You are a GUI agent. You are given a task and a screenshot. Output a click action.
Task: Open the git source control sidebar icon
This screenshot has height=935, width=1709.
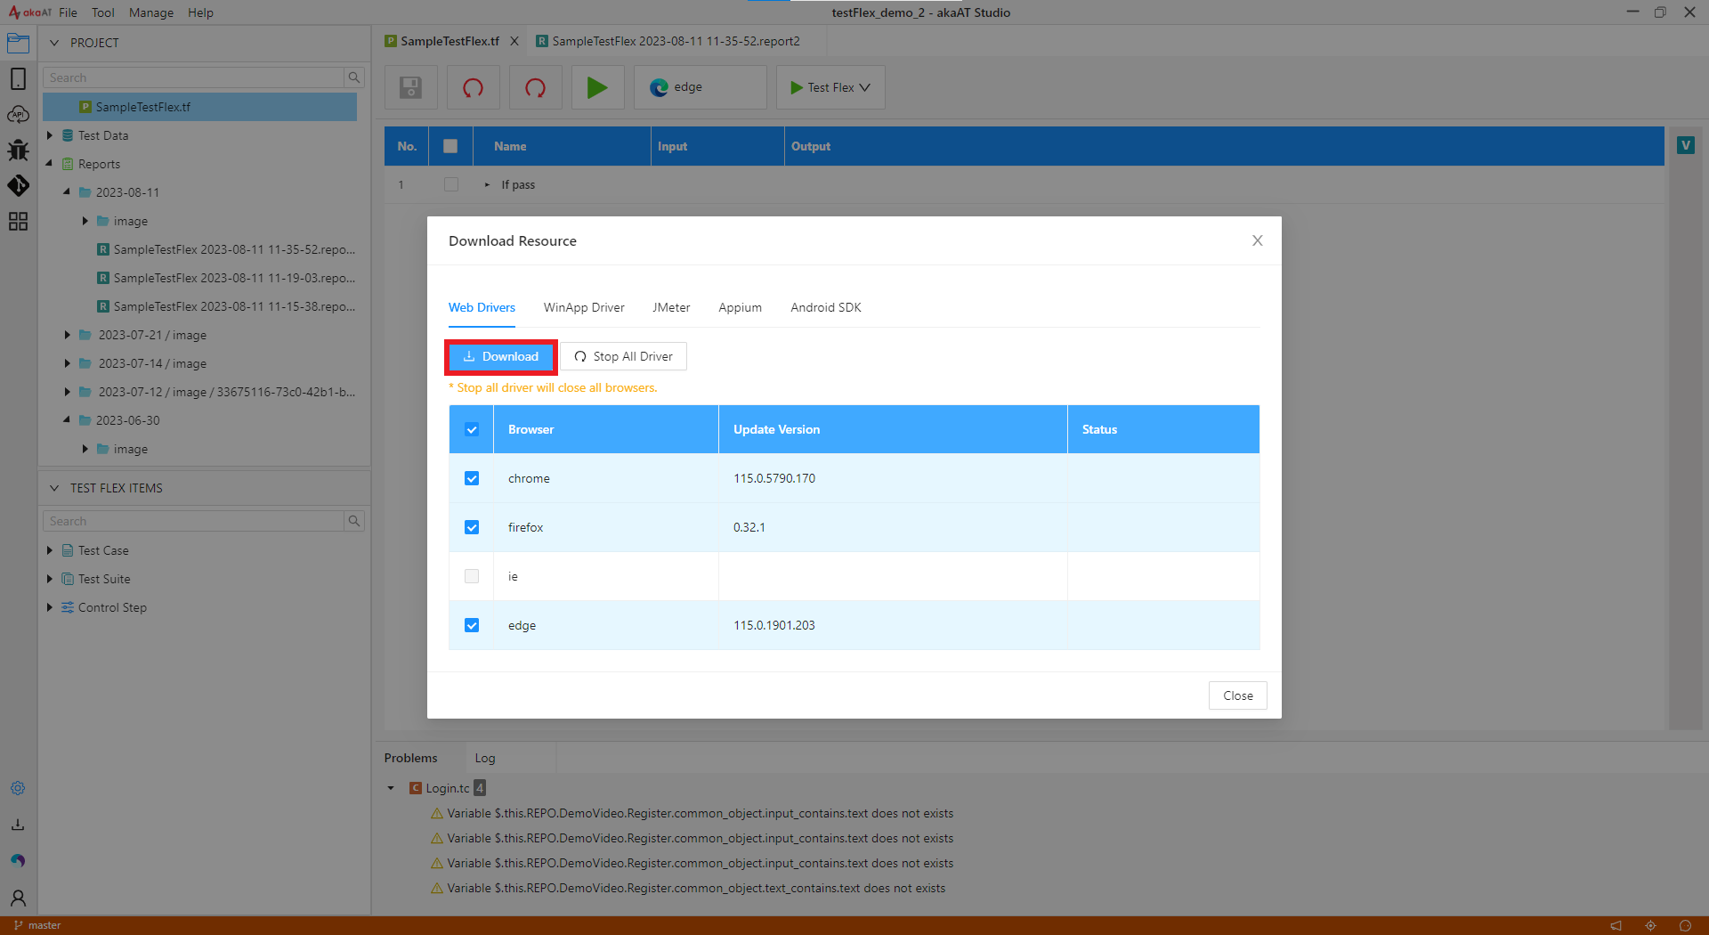click(x=18, y=185)
